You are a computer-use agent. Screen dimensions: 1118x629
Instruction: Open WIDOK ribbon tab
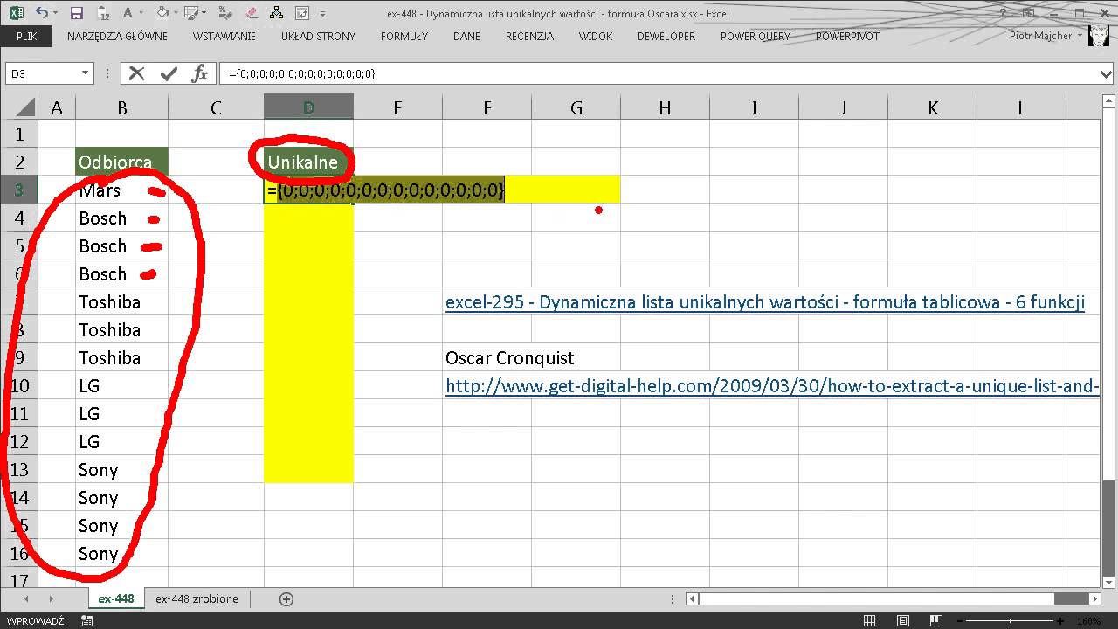coord(596,37)
